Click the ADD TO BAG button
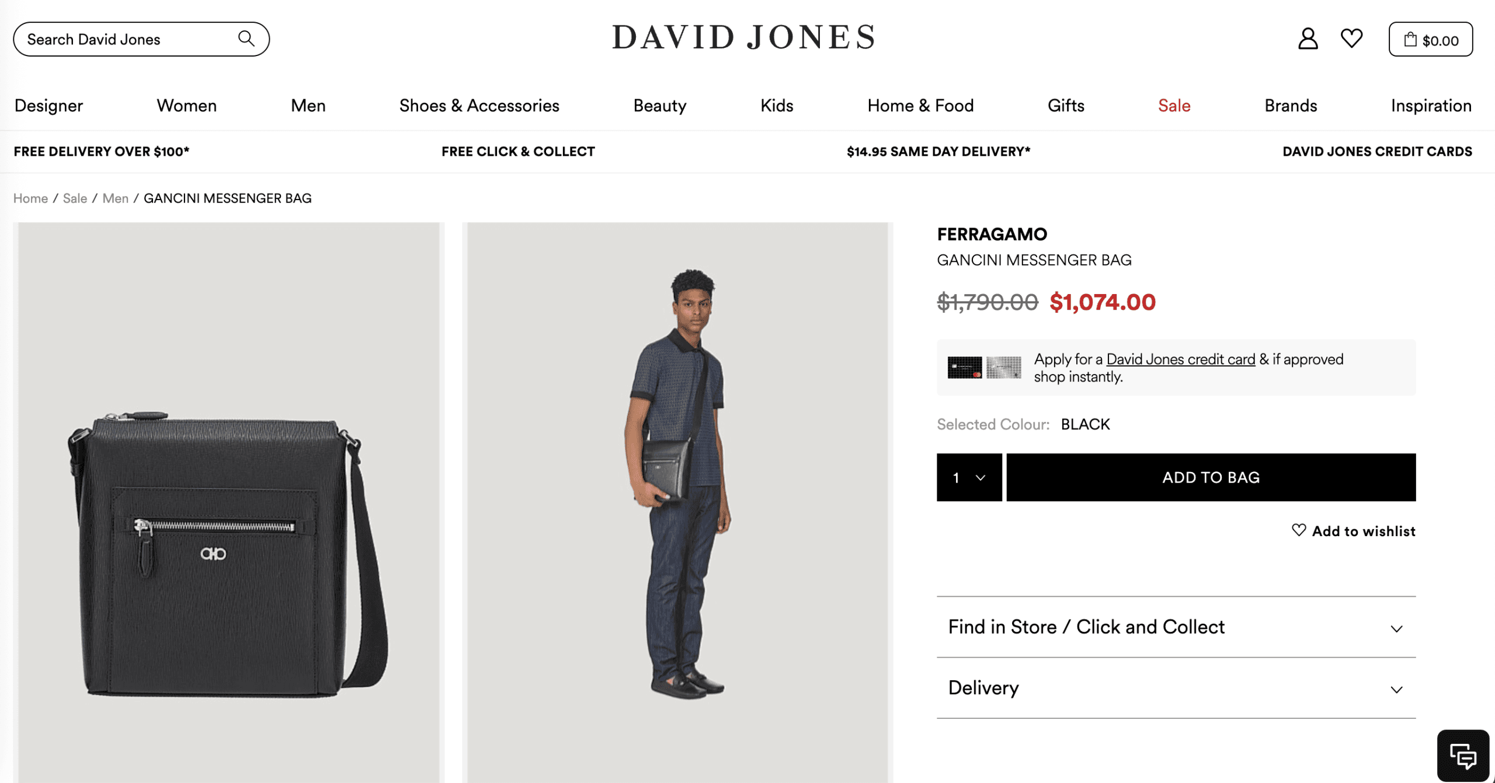Viewport: 1495px width, 783px height. tap(1211, 477)
